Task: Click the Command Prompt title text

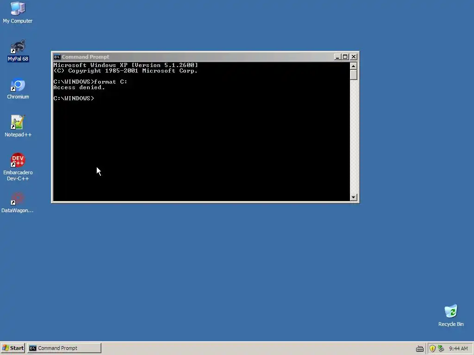Action: click(x=86, y=57)
